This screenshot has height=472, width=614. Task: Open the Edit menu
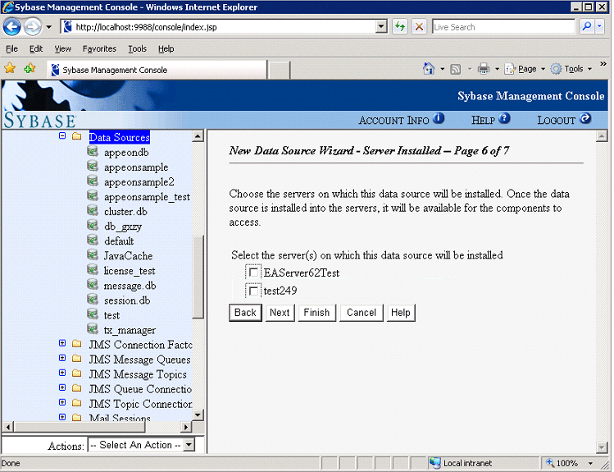click(36, 48)
